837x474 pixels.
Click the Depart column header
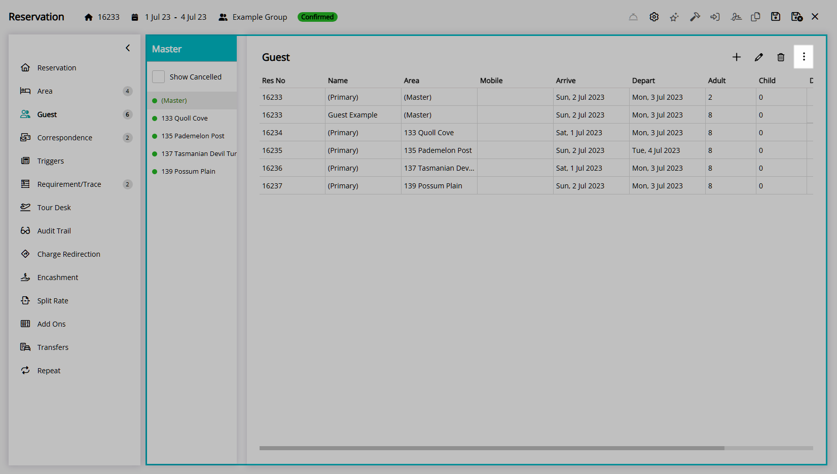pos(643,81)
